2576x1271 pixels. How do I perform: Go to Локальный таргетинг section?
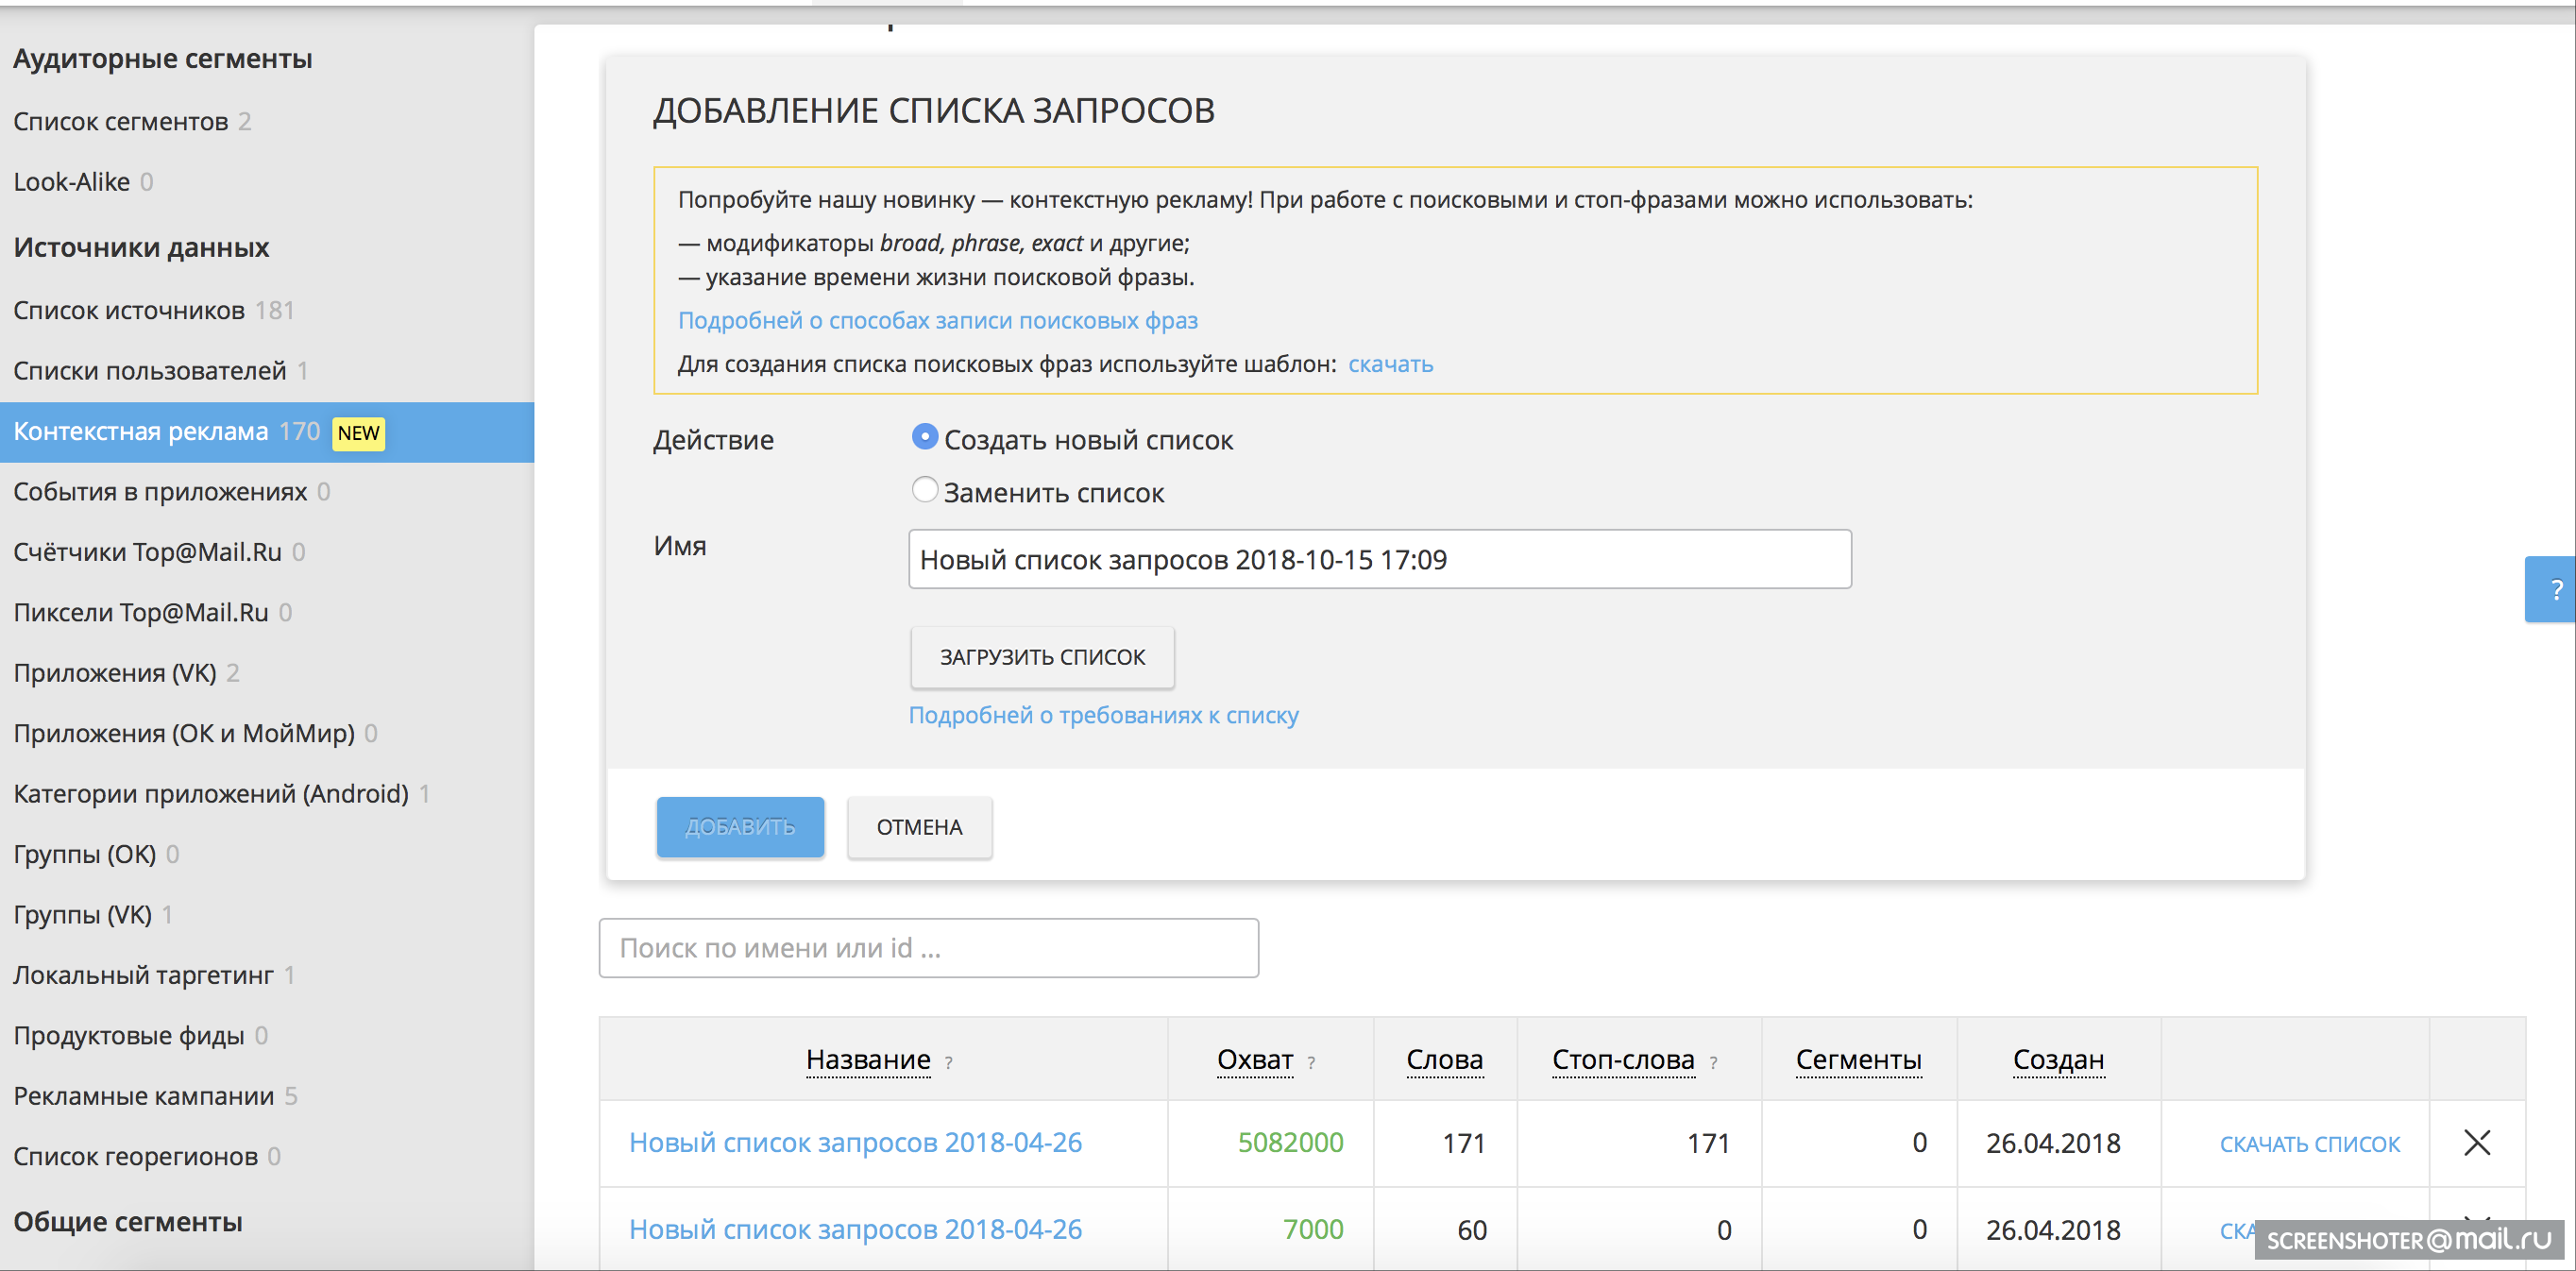pos(143,974)
